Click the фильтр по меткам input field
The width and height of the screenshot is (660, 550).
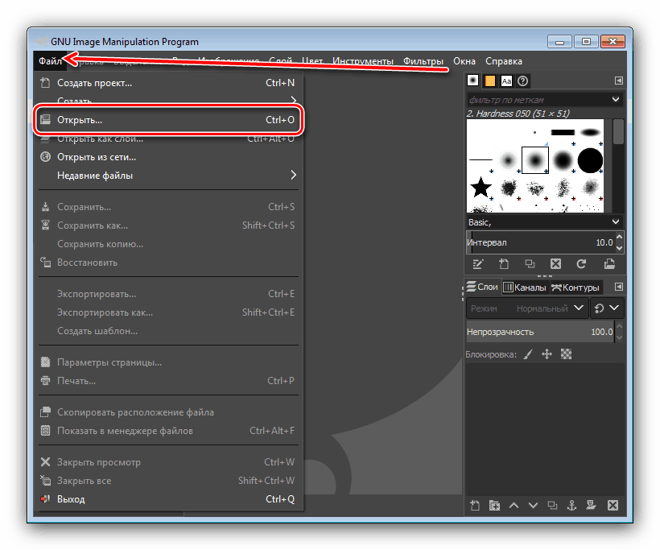click(538, 100)
